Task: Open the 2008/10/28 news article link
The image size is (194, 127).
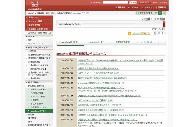Action: click(x=101, y=88)
